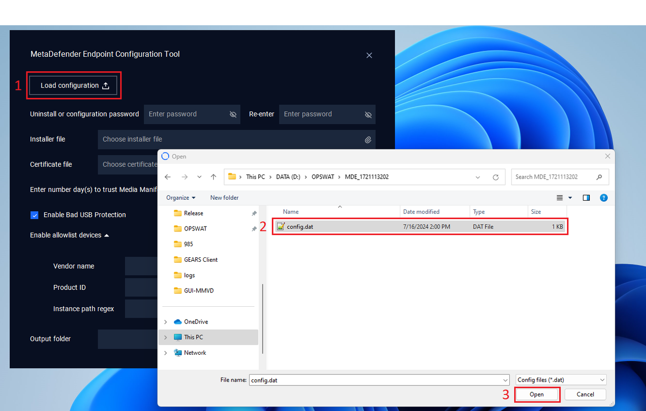Open the Organize menu
The width and height of the screenshot is (646, 411).
pyautogui.click(x=181, y=198)
